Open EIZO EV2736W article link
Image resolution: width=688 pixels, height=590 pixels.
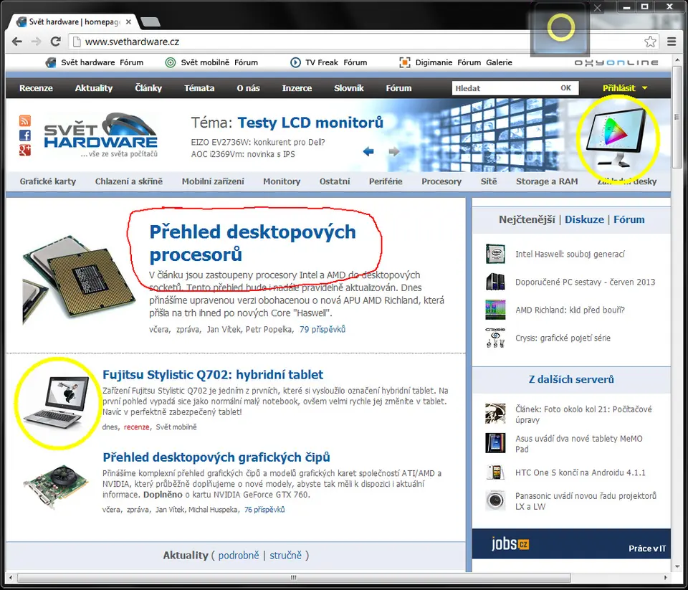pyautogui.click(x=258, y=142)
